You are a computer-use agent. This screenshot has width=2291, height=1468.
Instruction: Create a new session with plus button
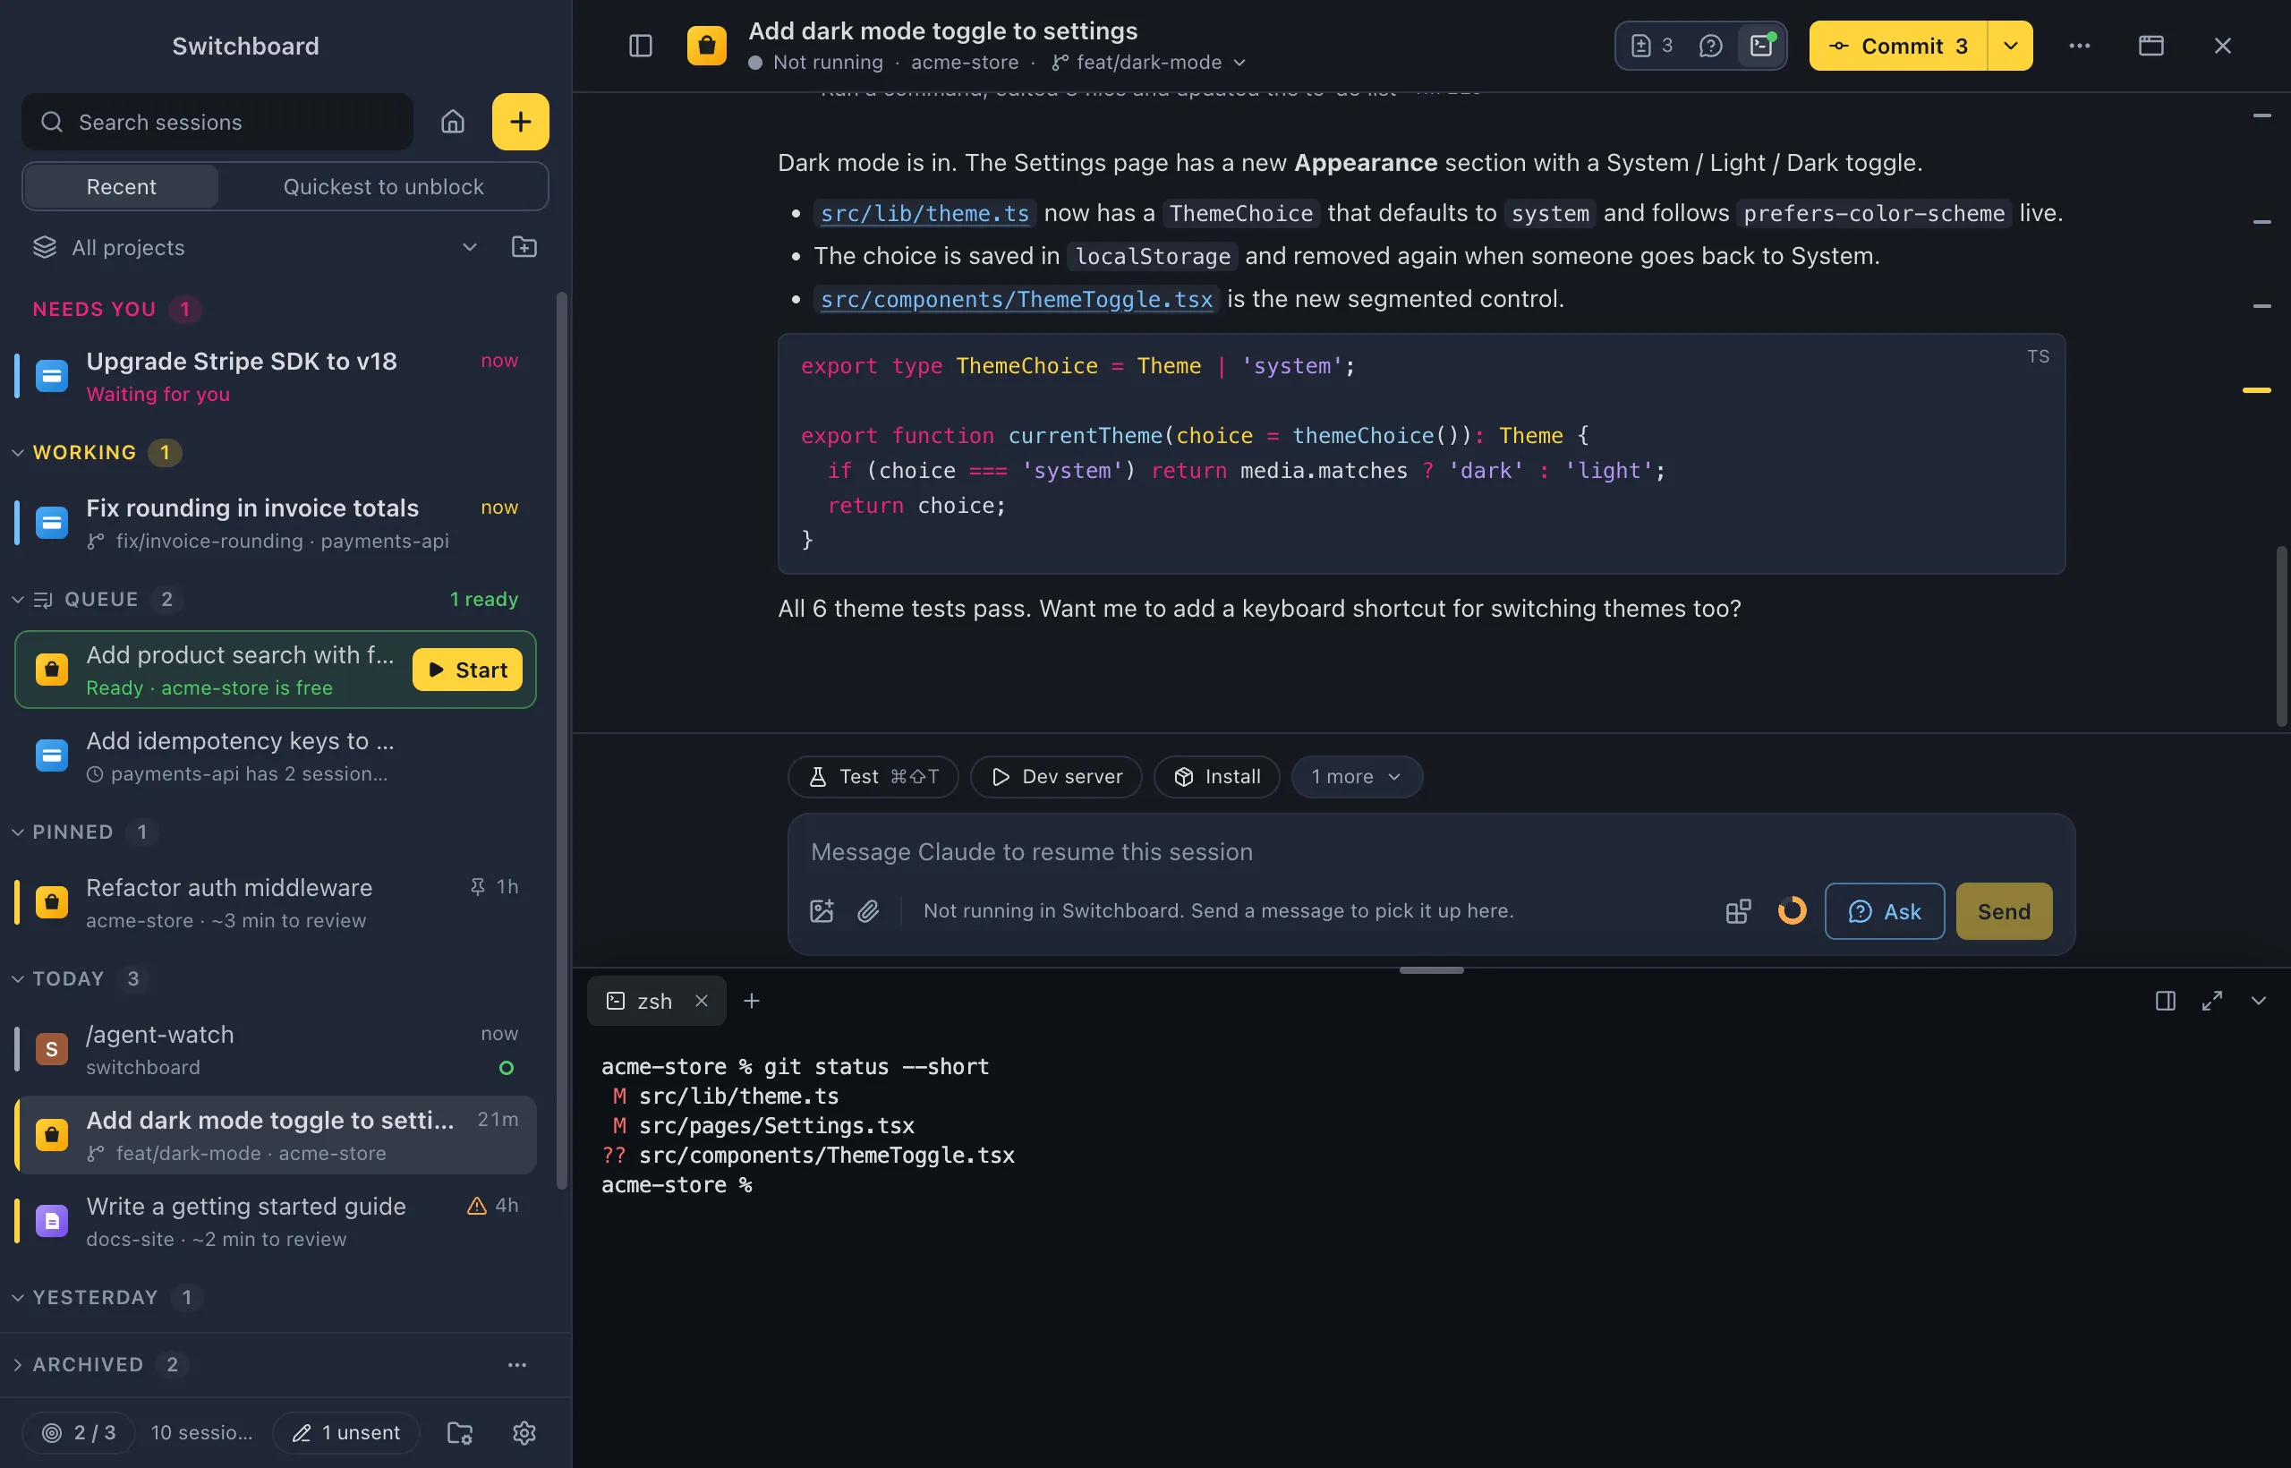520,122
